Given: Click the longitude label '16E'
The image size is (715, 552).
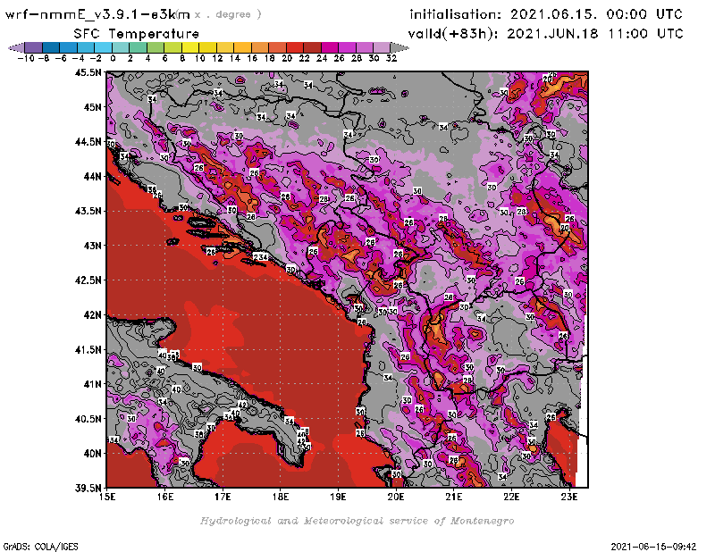Looking at the screenshot, I should click(165, 497).
